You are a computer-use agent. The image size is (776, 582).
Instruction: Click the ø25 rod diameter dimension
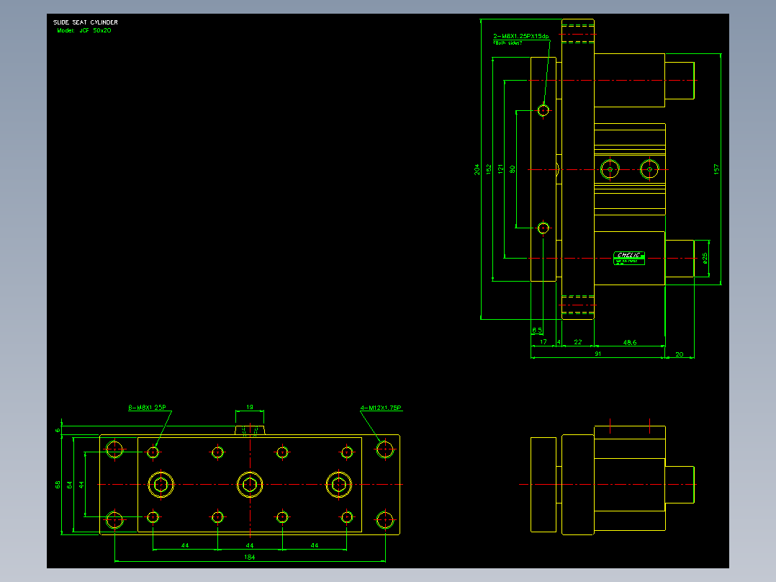[x=705, y=258]
